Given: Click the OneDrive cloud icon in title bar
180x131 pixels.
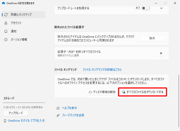Looking at the screenshot, I should click(4, 3).
